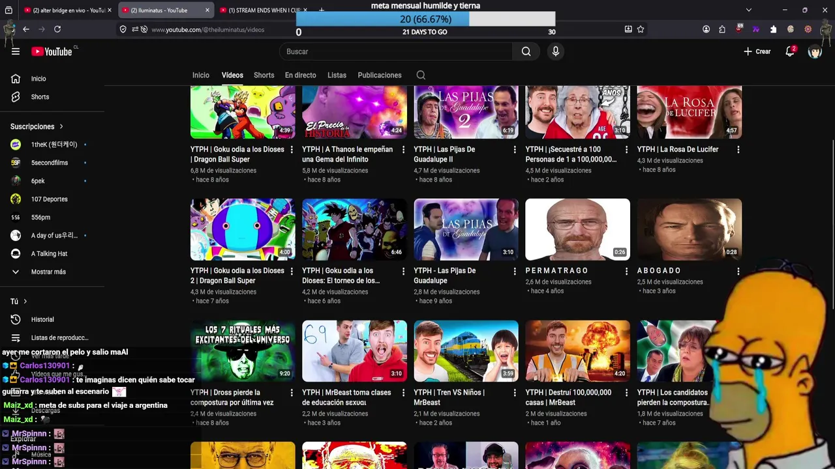Close the Iluminatus browser tab
The height and width of the screenshot is (469, 835).
[x=207, y=10]
